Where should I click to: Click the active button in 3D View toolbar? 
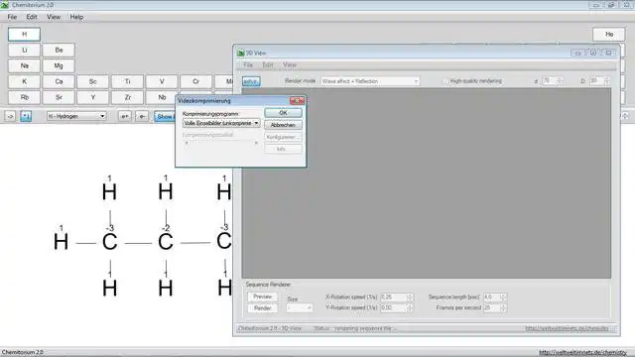point(251,81)
